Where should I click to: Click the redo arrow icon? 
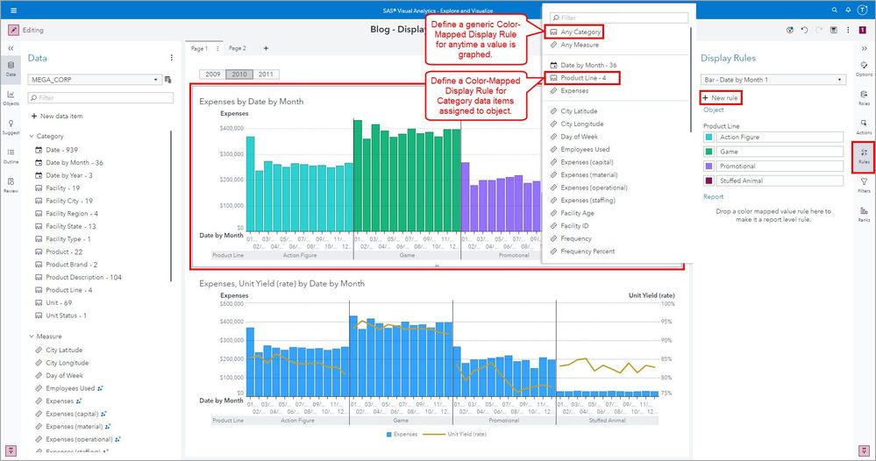pyautogui.click(x=819, y=30)
